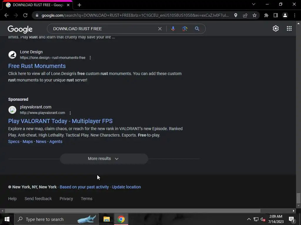Open the notification center icon
This screenshot has height=225, width=301.
tap(292, 219)
